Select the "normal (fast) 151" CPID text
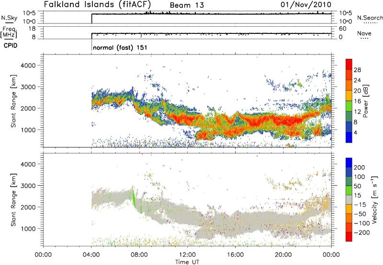Screen dimensions: 383x265 [120, 47]
